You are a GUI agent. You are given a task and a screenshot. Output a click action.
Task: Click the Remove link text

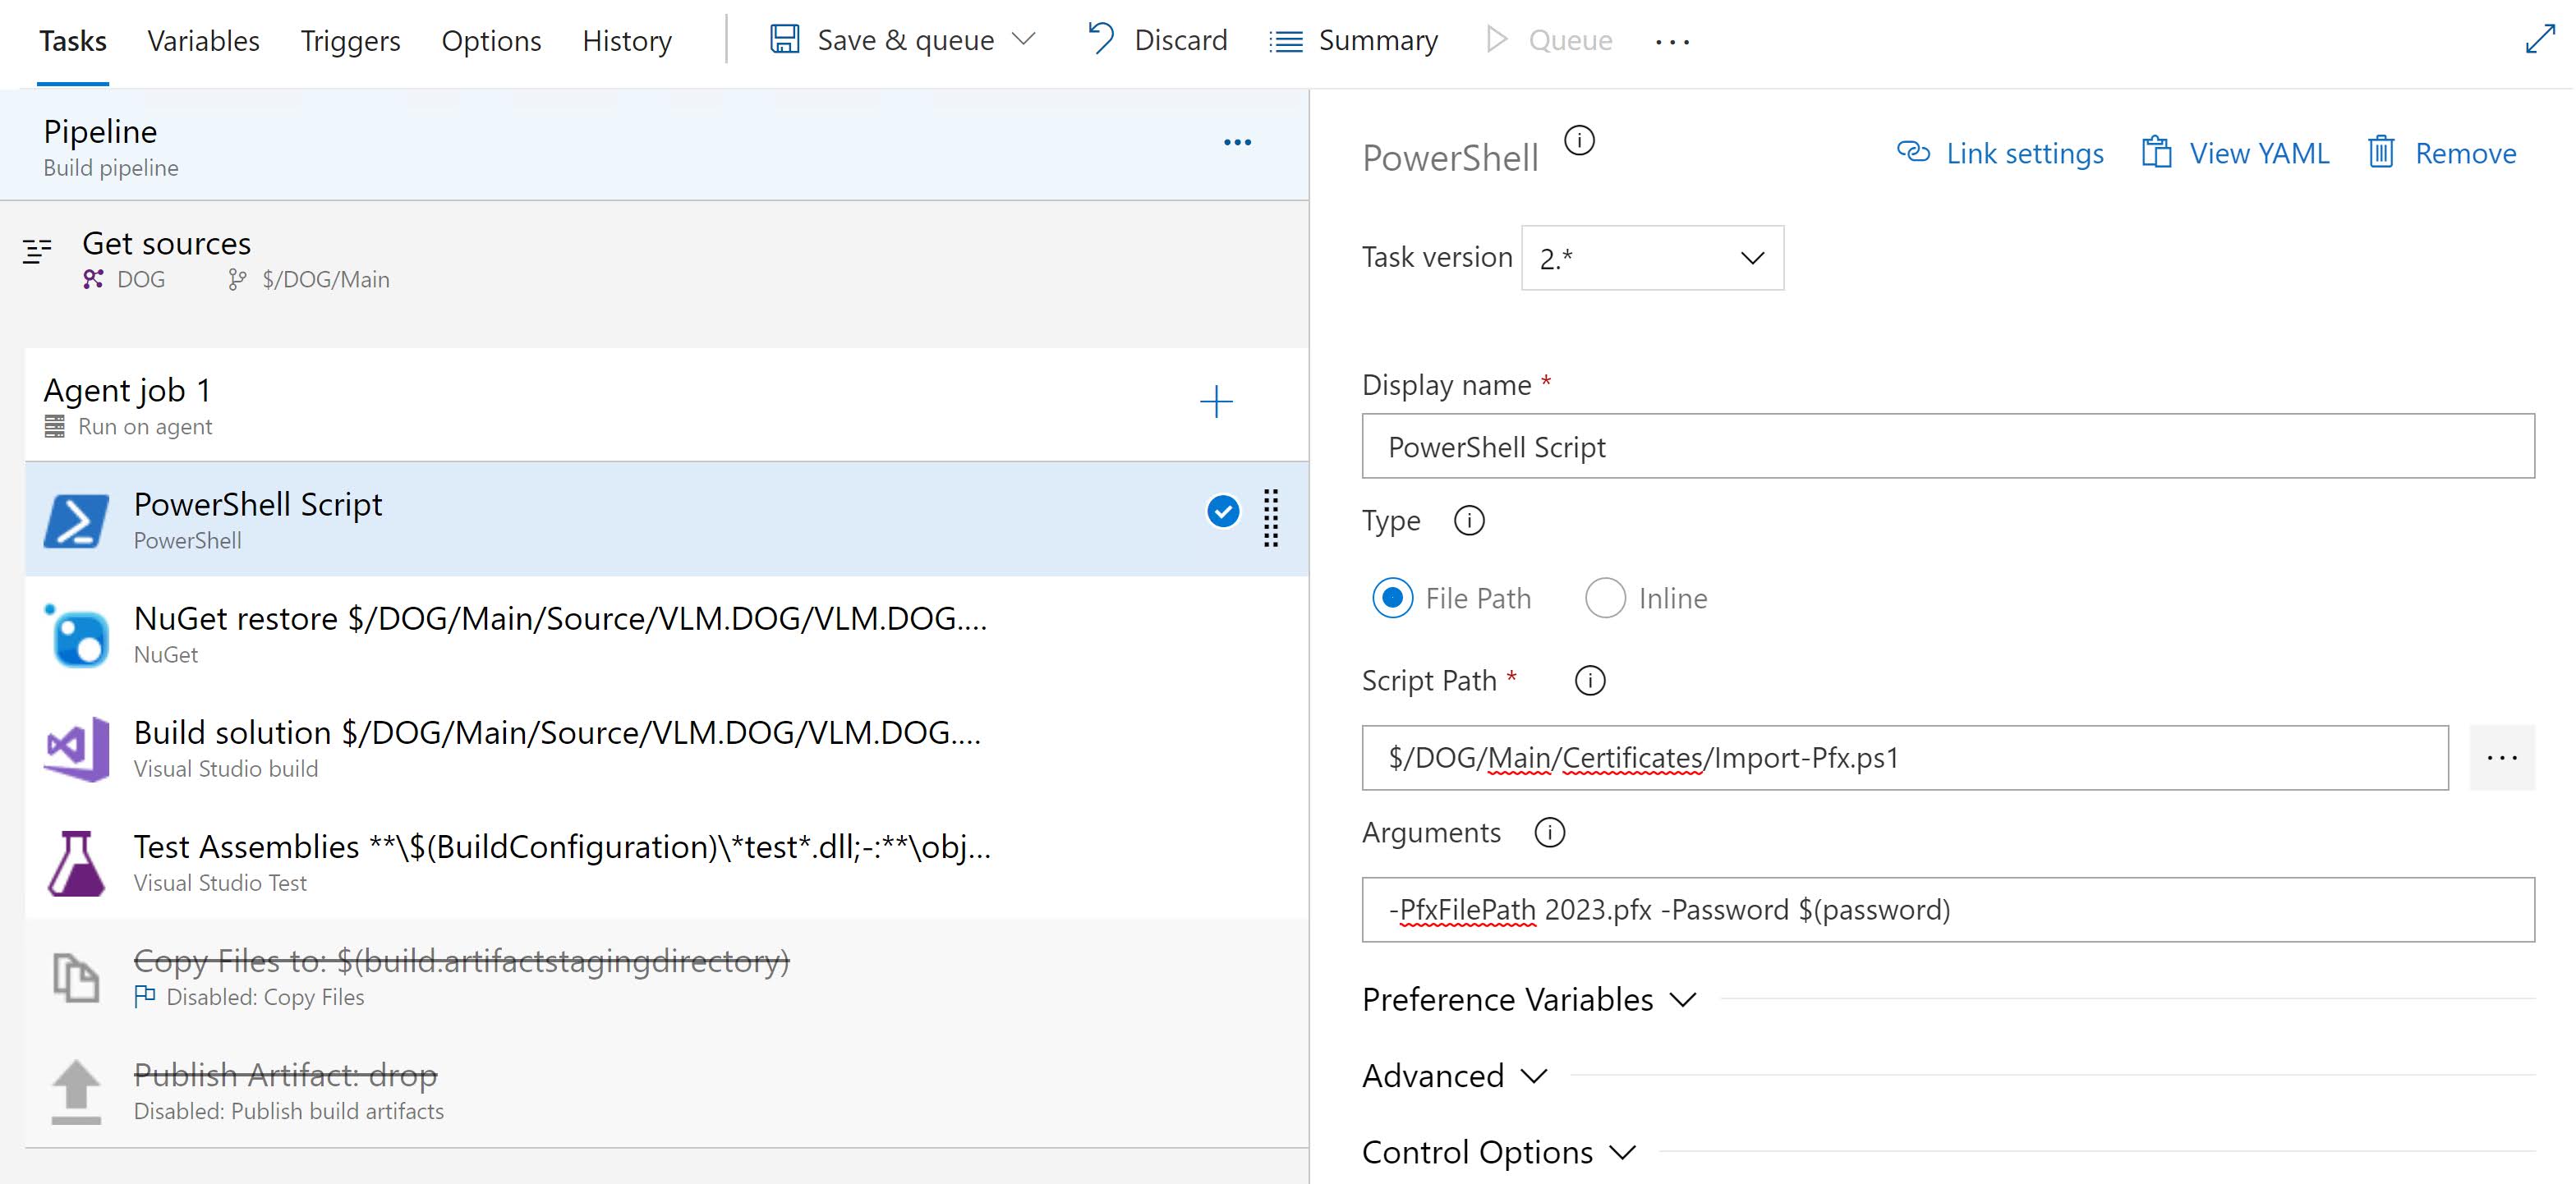(x=2465, y=153)
